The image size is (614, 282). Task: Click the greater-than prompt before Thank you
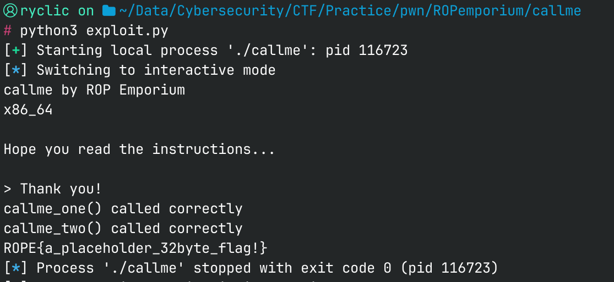coord(8,189)
